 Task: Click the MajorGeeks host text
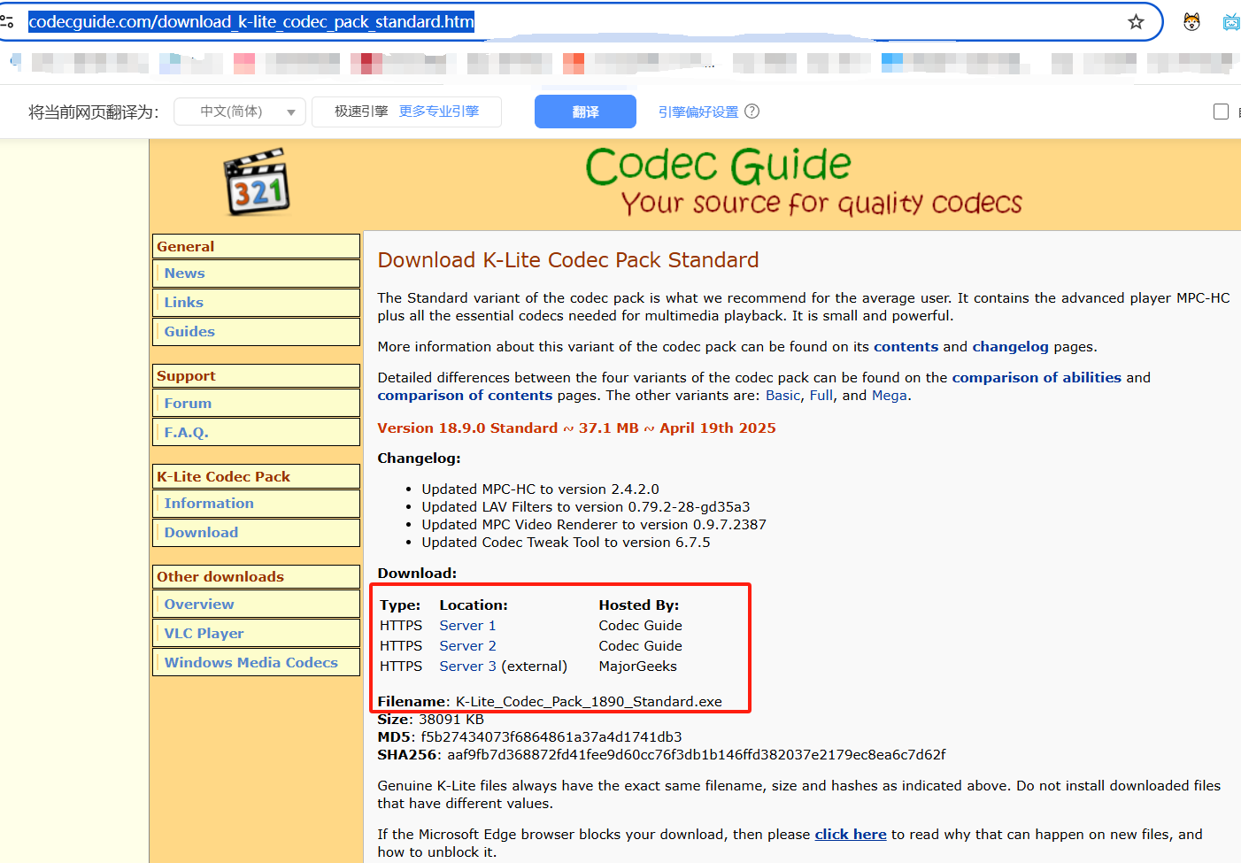(x=637, y=667)
